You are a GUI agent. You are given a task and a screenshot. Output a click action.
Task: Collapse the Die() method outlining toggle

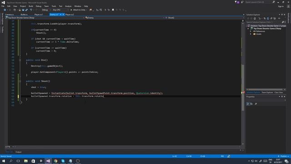(20, 60)
